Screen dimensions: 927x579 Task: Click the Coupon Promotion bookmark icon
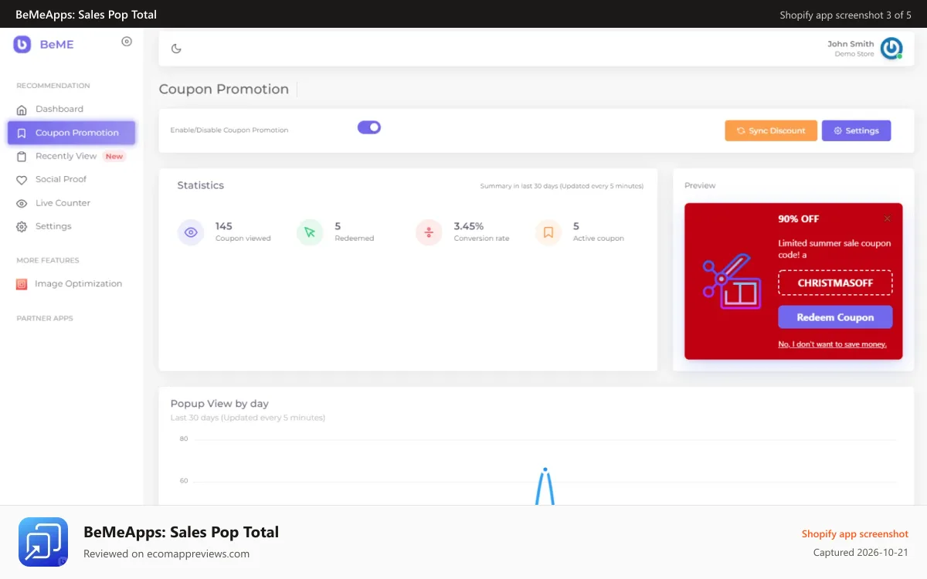tap(22, 133)
